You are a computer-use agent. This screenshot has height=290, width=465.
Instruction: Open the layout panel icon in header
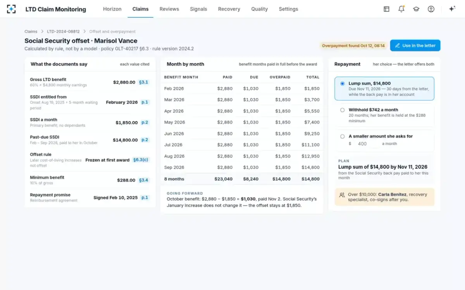click(x=386, y=9)
